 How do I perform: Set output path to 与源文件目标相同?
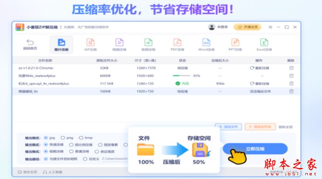(46, 159)
